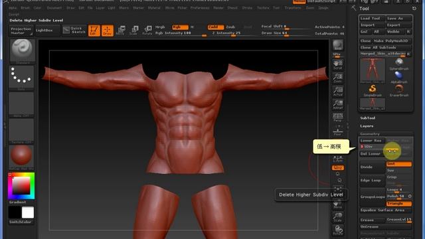Open the red material sphere selector
The height and width of the screenshot is (239, 425).
(x=21, y=157)
